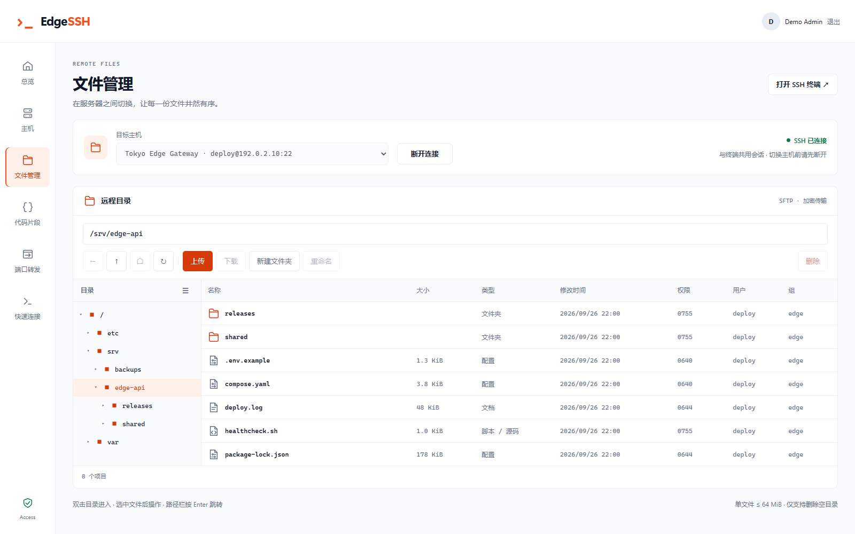Viewport: 855px width, 534px height.
Task: Select the .env.example file name
Action: 247,360
